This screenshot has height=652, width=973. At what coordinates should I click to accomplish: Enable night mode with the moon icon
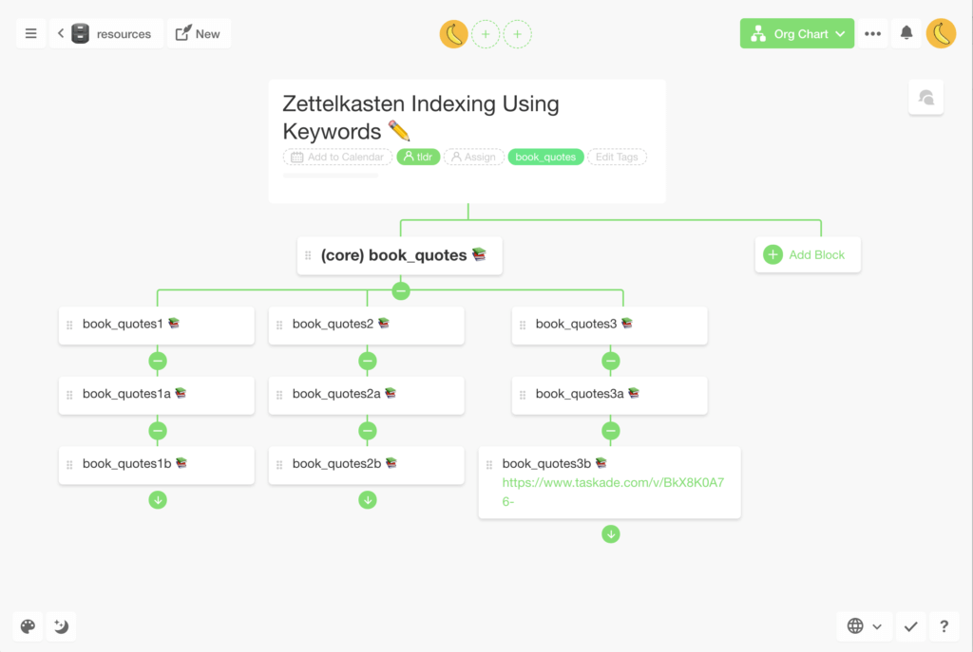point(61,626)
